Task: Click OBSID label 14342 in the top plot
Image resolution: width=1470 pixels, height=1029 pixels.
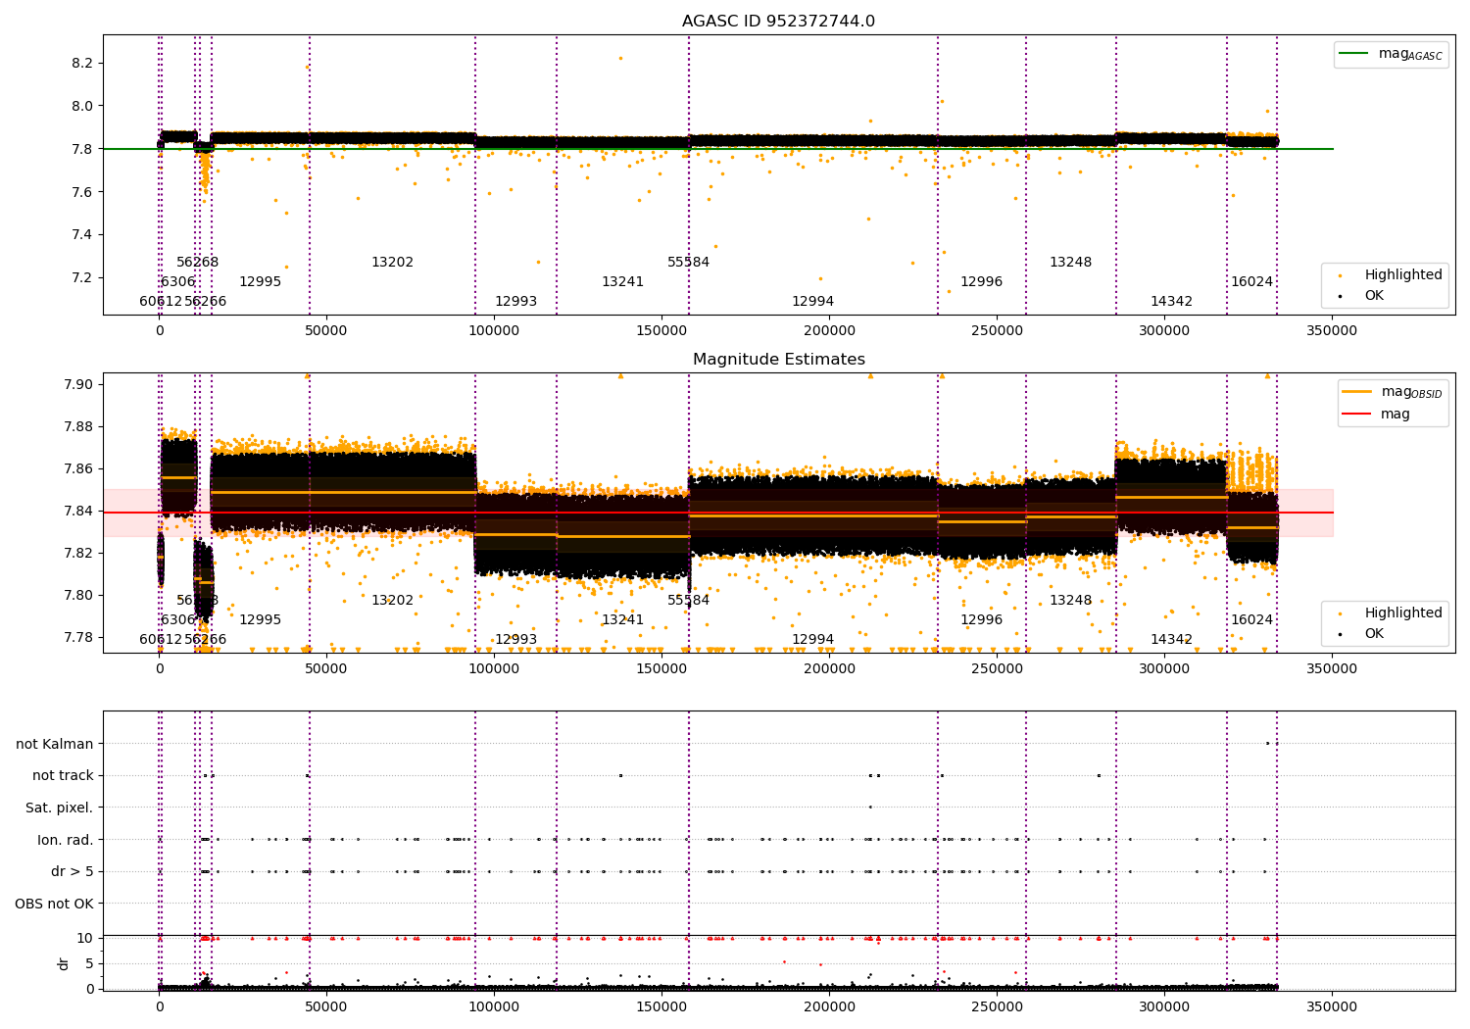Action: tap(1172, 302)
